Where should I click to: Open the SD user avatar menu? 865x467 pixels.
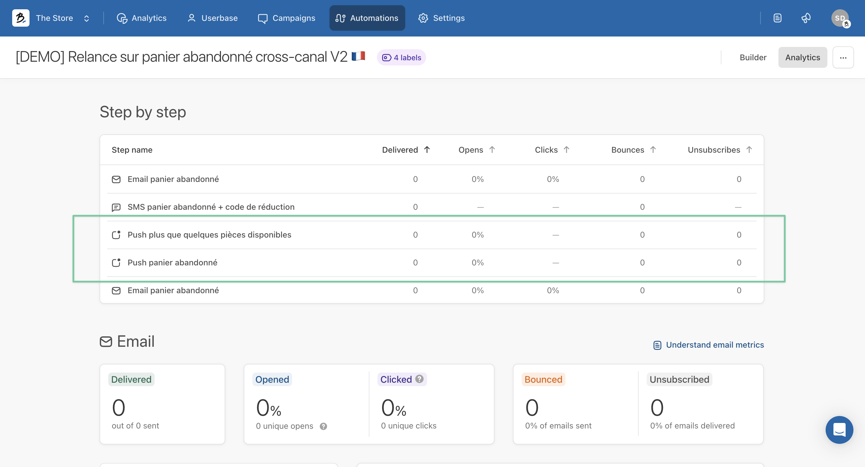click(x=840, y=19)
